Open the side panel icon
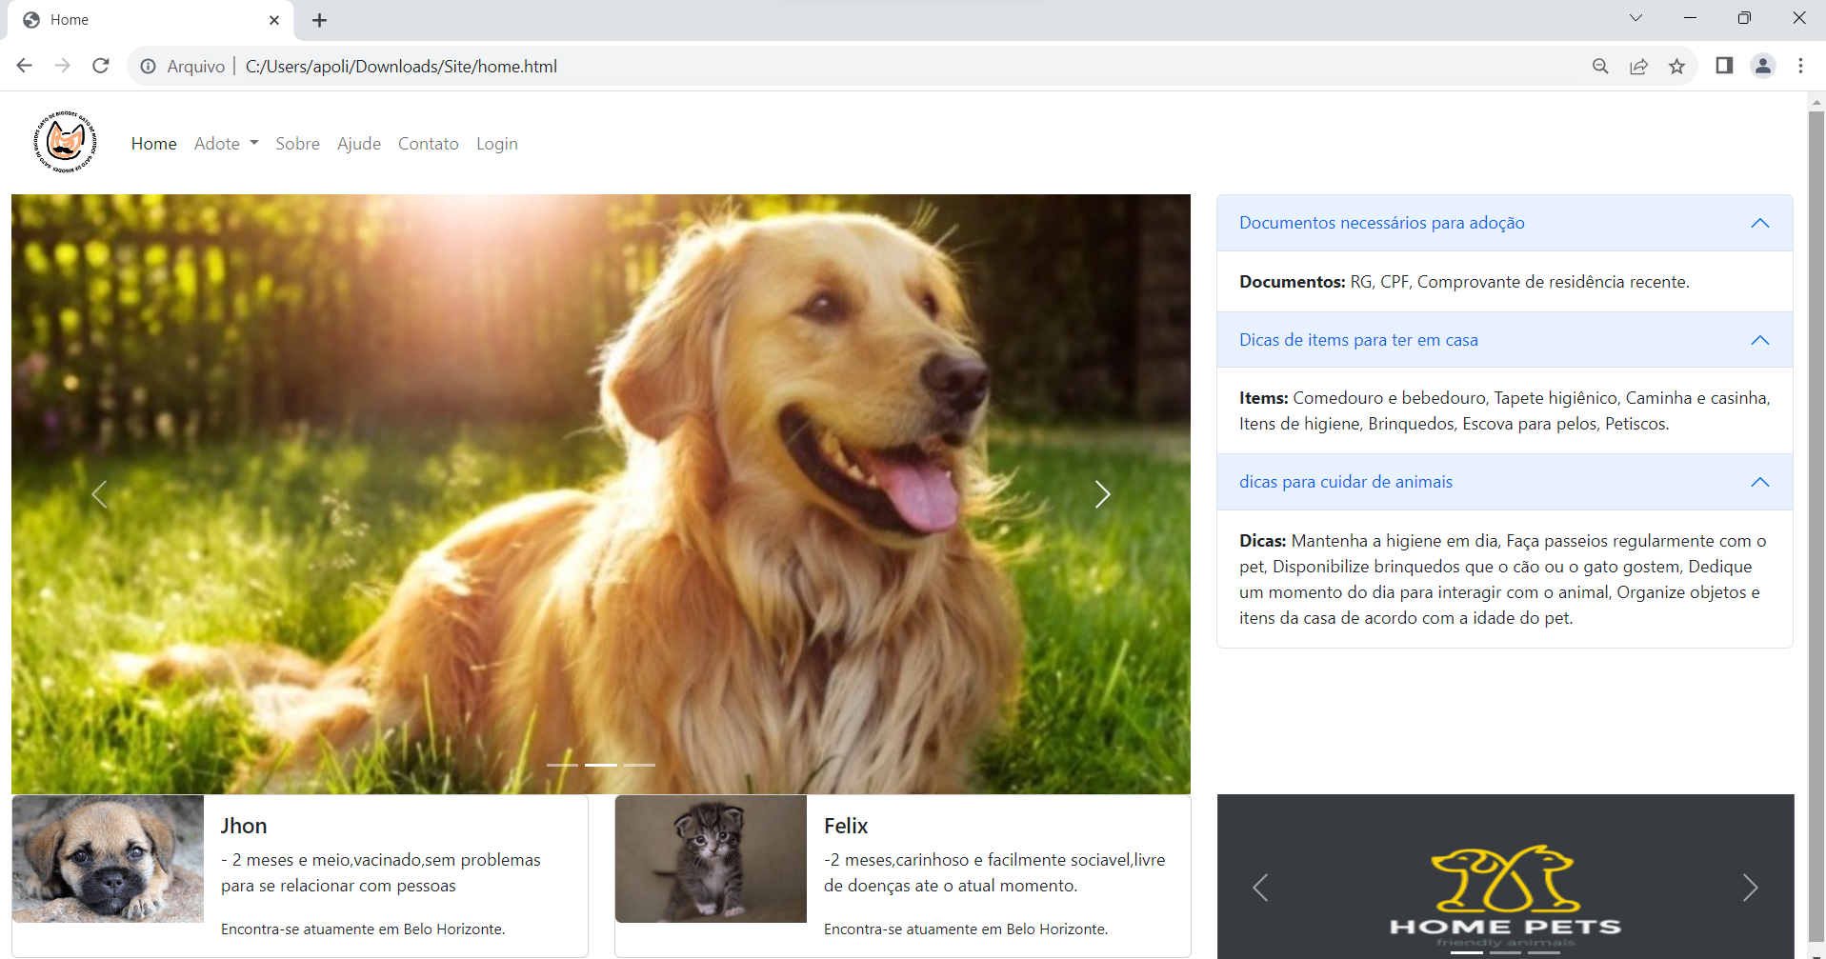 click(x=1724, y=66)
